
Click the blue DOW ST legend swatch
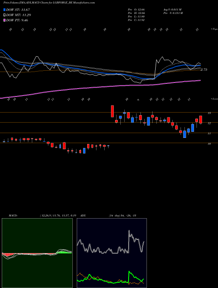coord(4,10)
